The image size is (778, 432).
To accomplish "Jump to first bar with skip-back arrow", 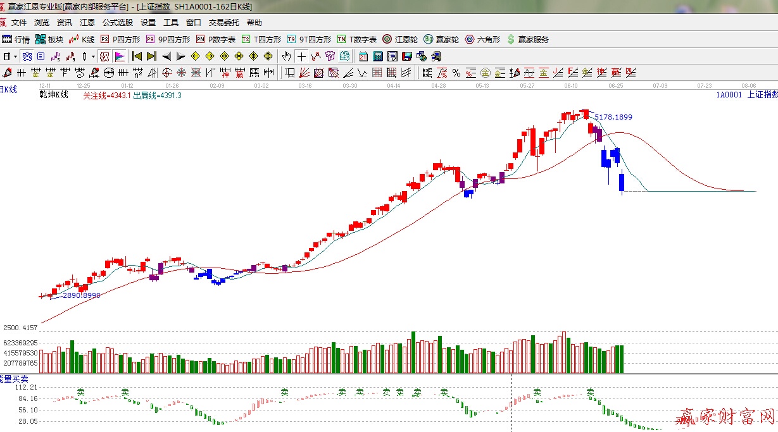I will pos(136,56).
